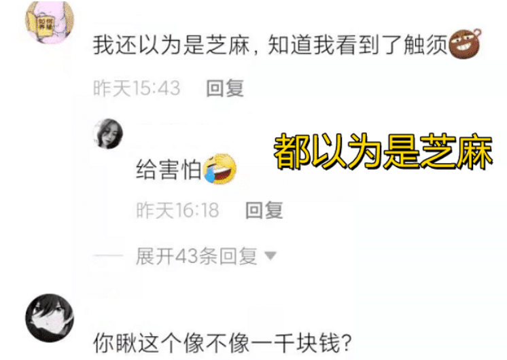Click the timestamp 昨天15:43
507x360 pixels.
137,88
